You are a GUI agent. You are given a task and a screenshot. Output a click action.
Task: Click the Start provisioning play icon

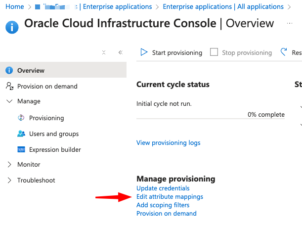point(144,52)
